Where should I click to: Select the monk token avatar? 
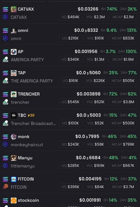click(14, 137)
